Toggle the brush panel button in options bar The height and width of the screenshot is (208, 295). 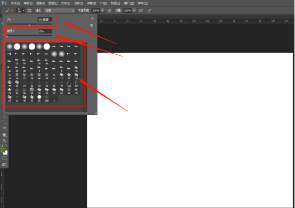[x=29, y=11]
